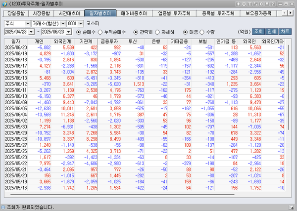Click the 8,499 value in 금융투자 column
Viewport: 297px width, 211px height.
(x=115, y=139)
